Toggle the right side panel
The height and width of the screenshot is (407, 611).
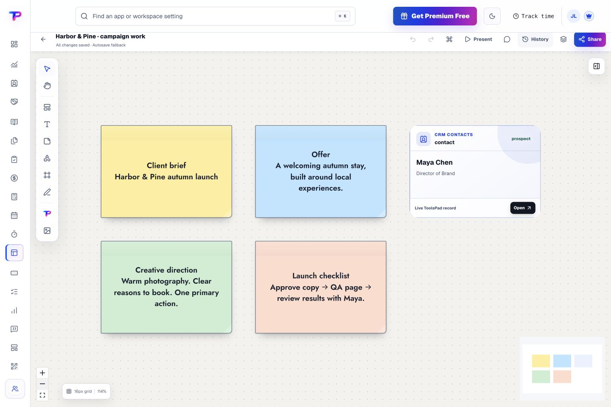click(x=597, y=66)
